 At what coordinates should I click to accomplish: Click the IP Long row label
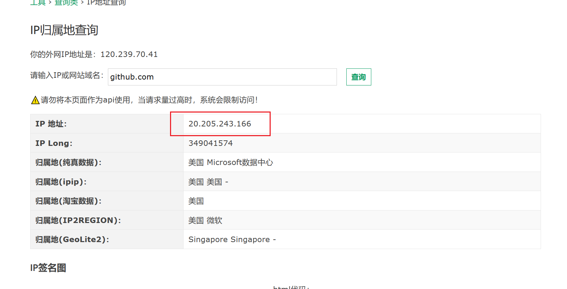(54, 143)
